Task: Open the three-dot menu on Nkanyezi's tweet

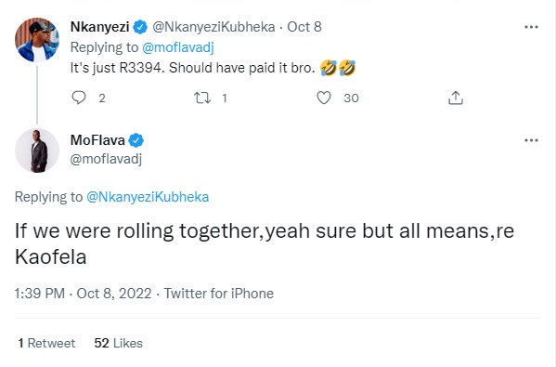Action: (531, 27)
